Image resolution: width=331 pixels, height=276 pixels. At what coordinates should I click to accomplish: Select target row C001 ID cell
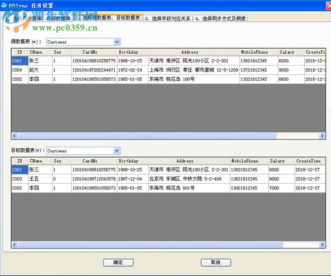click(20, 170)
